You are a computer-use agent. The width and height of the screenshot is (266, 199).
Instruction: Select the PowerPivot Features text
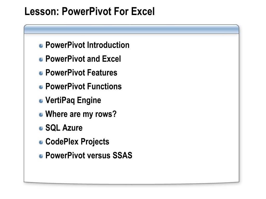point(81,73)
